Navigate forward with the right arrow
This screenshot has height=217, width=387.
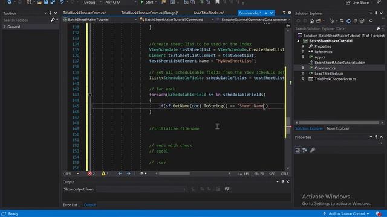(128, 174)
